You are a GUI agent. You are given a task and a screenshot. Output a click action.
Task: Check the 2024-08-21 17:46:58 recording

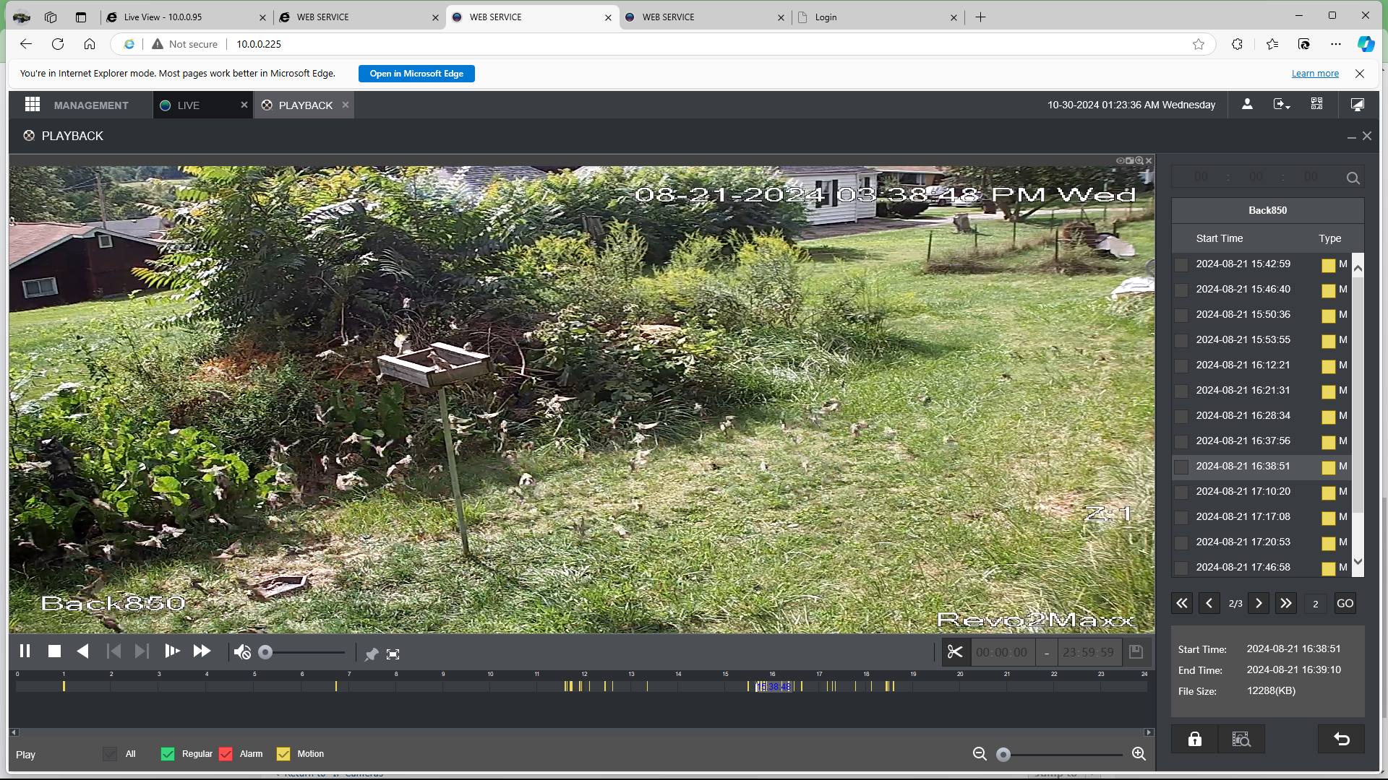(1181, 568)
